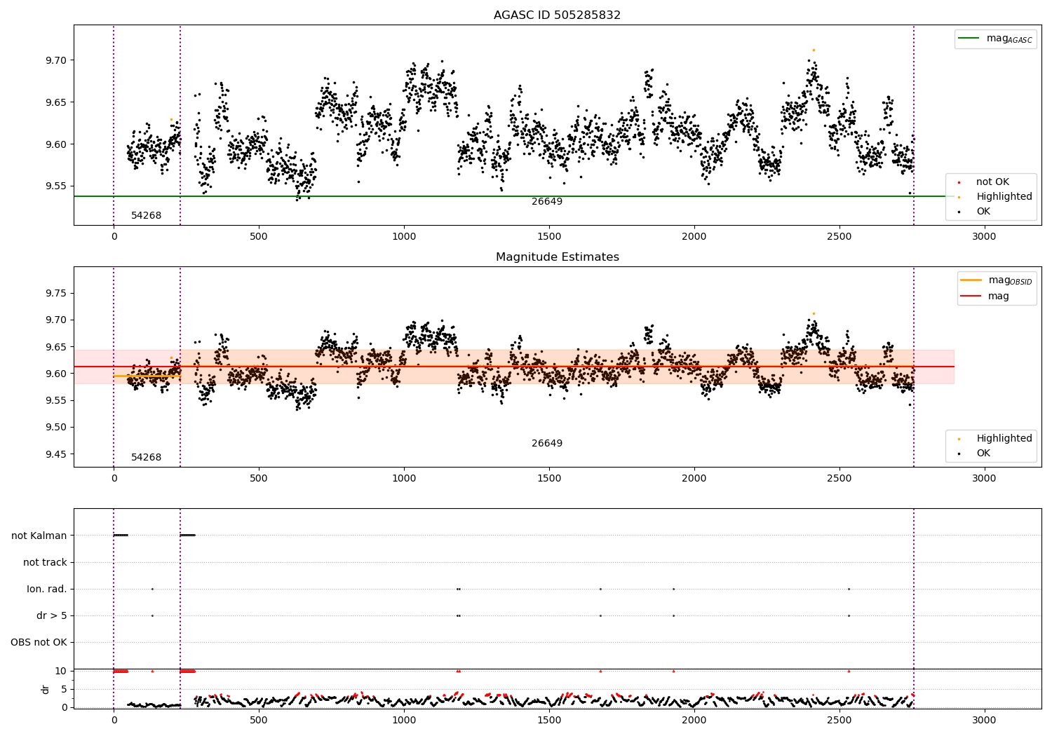
Task: Click the red 'mag' legend entry in middle plot
Action: [985, 296]
